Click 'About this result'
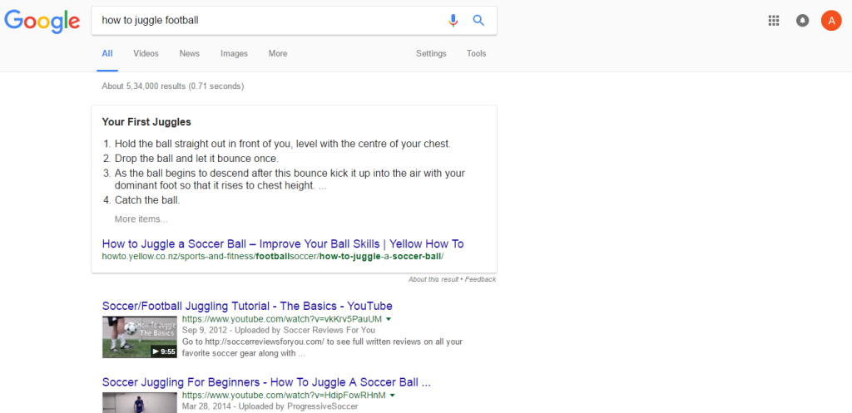This screenshot has height=413, width=852. pyautogui.click(x=433, y=279)
